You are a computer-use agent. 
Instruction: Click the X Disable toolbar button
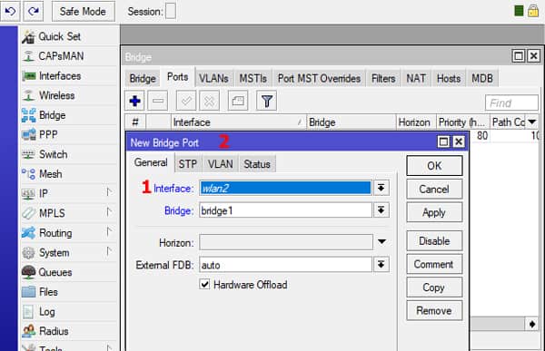point(209,101)
